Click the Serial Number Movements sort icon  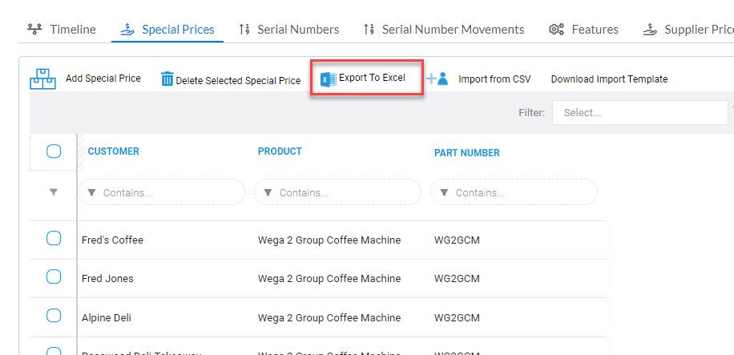pos(369,30)
